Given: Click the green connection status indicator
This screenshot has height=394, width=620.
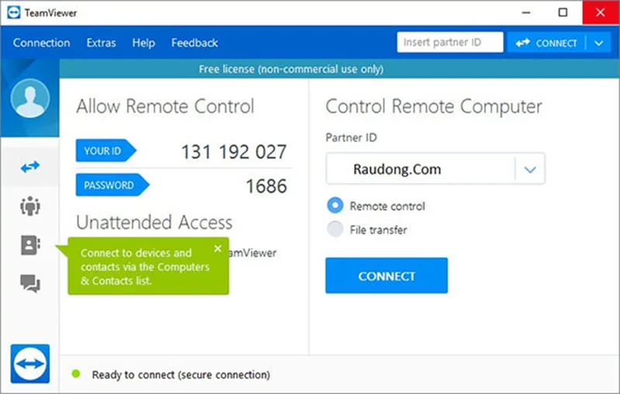Looking at the screenshot, I should [76, 374].
